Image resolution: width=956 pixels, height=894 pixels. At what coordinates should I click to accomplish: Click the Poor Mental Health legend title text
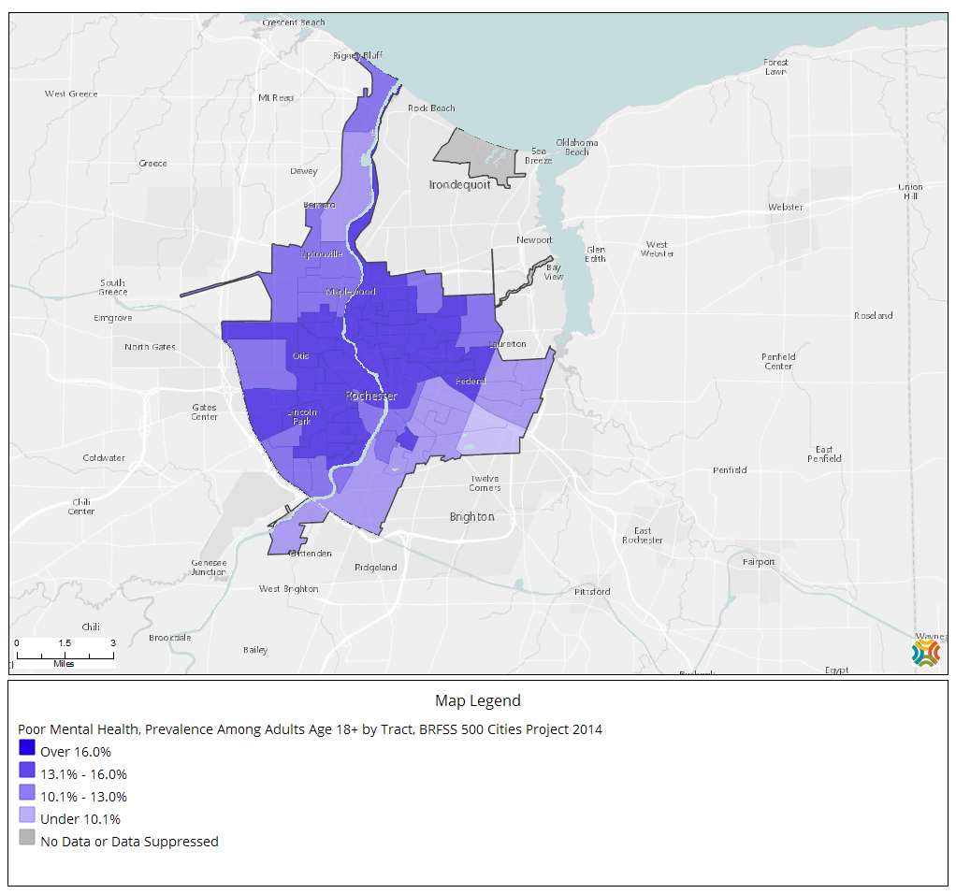[x=310, y=729]
